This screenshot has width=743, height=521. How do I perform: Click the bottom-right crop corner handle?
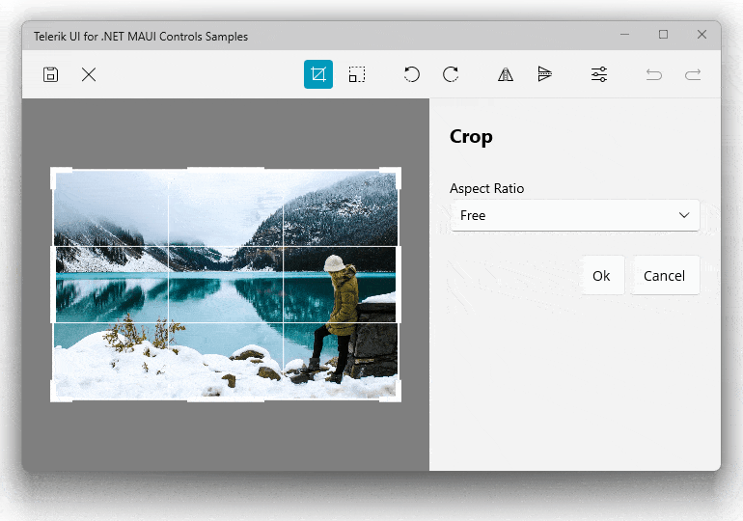click(x=397, y=397)
